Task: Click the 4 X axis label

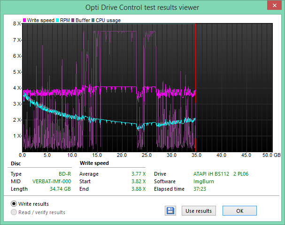Action: click(17, 88)
